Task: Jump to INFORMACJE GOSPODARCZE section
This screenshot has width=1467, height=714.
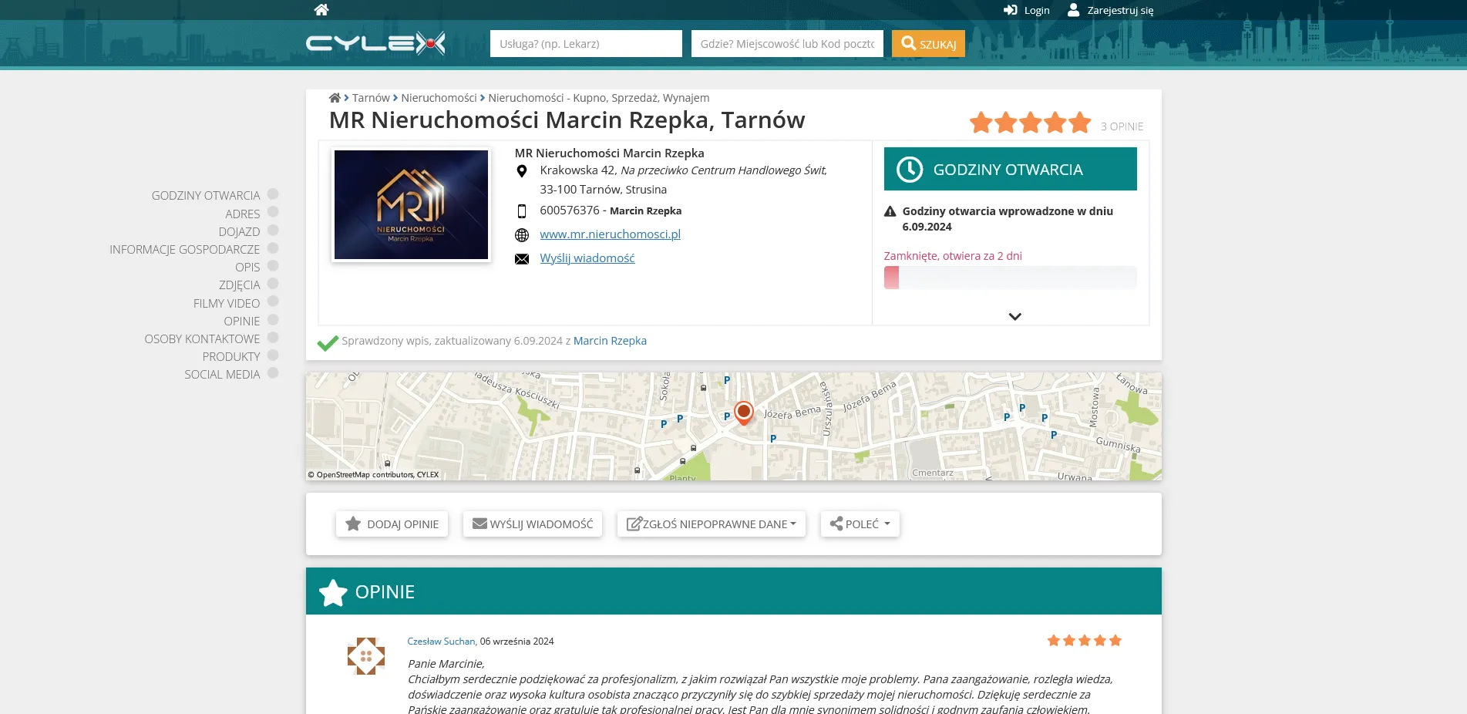Action: click(x=184, y=250)
